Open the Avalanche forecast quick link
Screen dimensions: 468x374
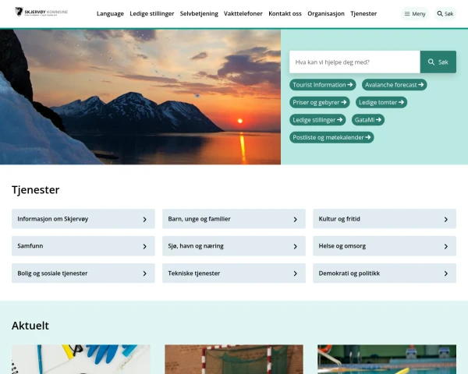394,84
